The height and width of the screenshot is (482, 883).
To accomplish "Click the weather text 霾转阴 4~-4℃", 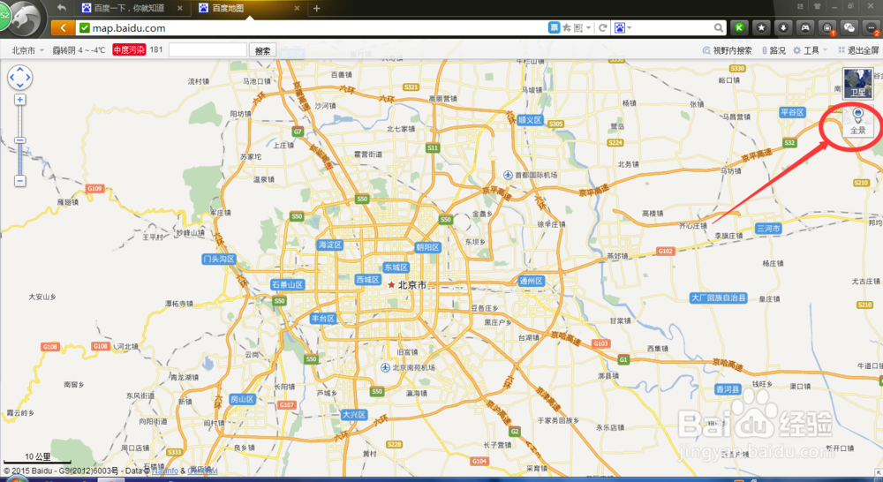I will coord(79,50).
